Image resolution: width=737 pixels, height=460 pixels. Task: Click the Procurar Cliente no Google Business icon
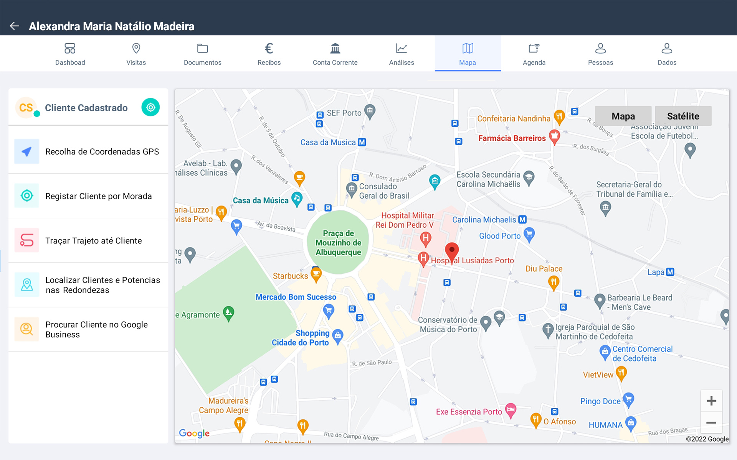[26, 329]
